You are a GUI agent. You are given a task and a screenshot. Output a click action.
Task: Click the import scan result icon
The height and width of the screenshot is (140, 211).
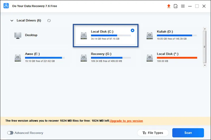point(176,6)
